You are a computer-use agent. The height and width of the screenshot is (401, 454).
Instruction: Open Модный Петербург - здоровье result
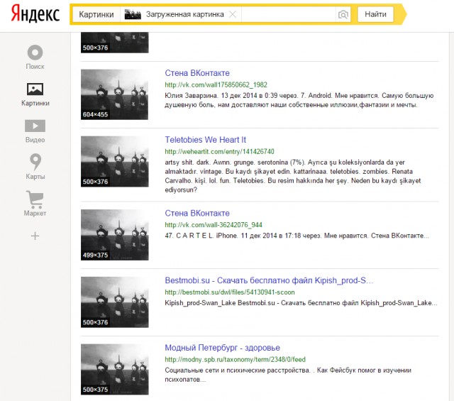tap(222, 348)
